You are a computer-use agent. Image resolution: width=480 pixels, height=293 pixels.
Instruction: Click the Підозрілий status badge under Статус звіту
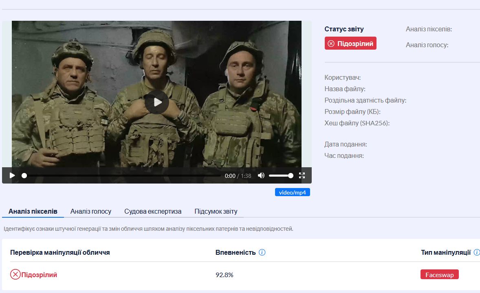coord(350,44)
